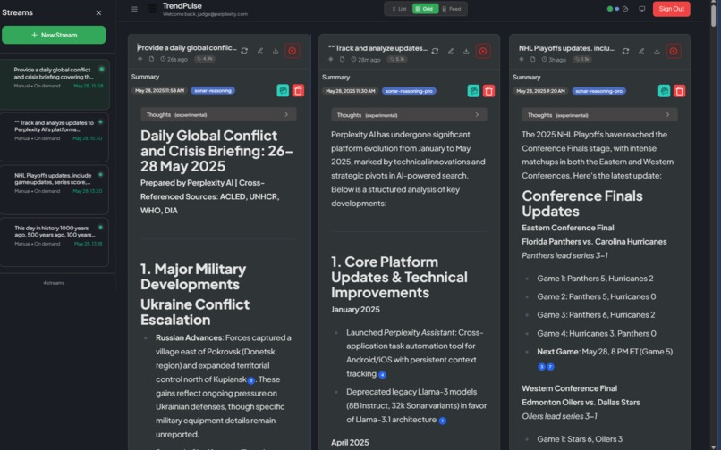Click the 5.1k token badge on Track card
The height and width of the screenshot is (450, 721).
396,59
